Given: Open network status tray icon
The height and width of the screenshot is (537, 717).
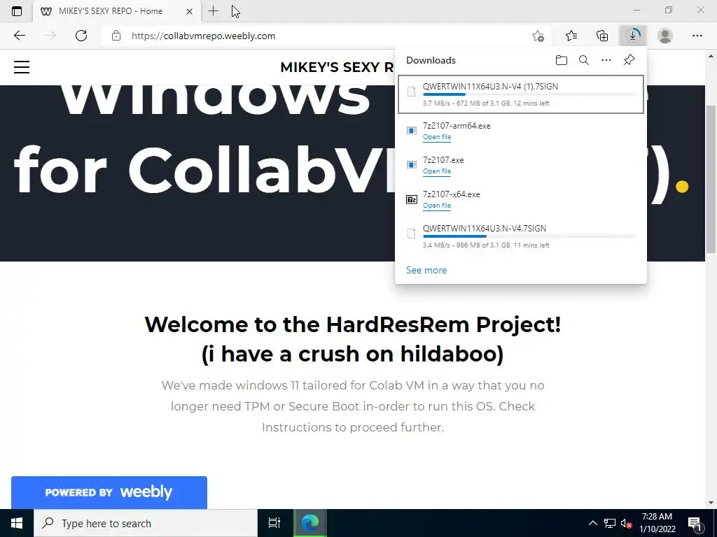Looking at the screenshot, I should (x=610, y=523).
